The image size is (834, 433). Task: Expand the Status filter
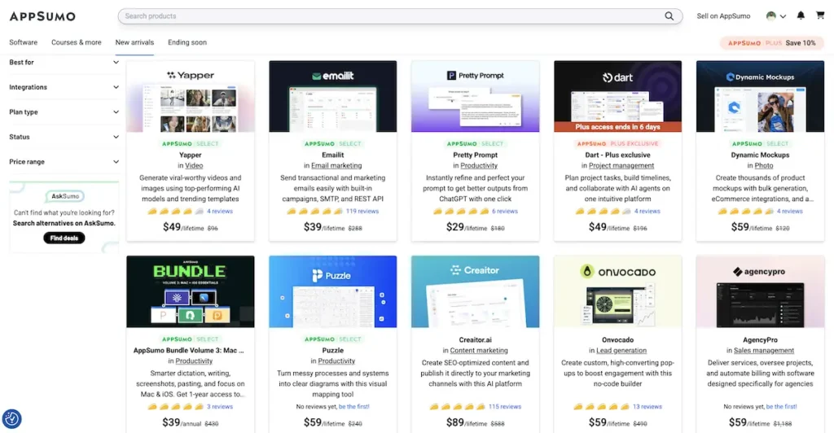coord(64,137)
